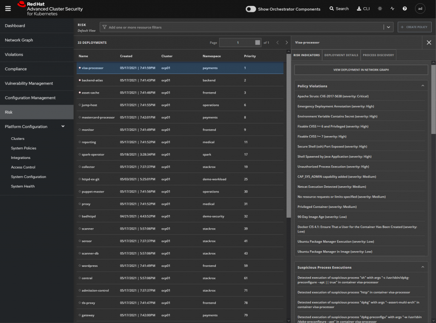Viewport: 436px width, 323px height.
Task: Go to the previous page arrow
Action: click(278, 42)
